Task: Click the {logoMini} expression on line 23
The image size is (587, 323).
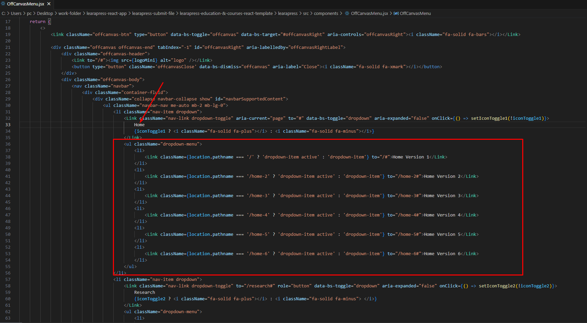Action: pos(144,60)
